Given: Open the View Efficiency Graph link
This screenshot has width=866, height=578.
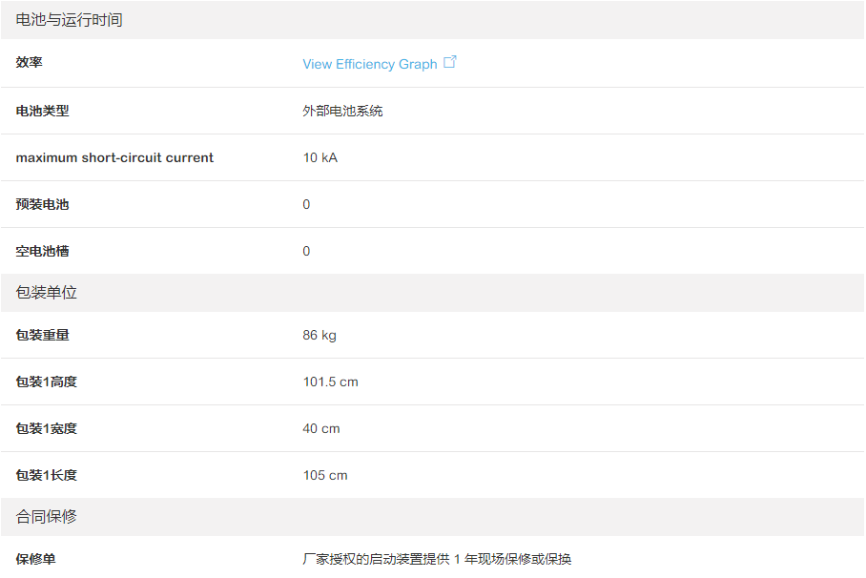Looking at the screenshot, I should pyautogui.click(x=369, y=64).
